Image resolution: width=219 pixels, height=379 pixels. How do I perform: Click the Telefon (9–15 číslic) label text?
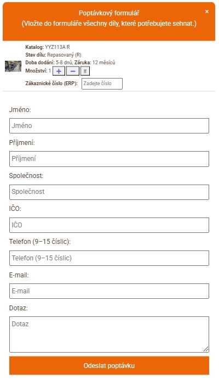[40, 242]
